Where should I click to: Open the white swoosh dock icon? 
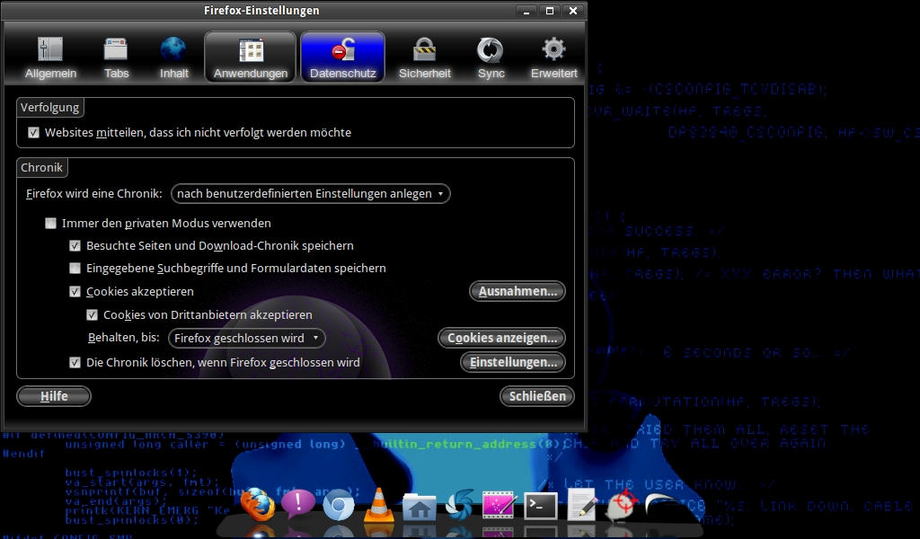pyautogui.click(x=662, y=504)
